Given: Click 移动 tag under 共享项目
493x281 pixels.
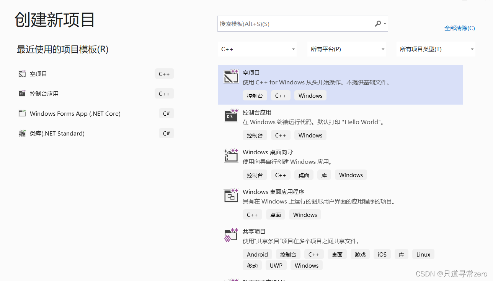Looking at the screenshot, I should [252, 265].
